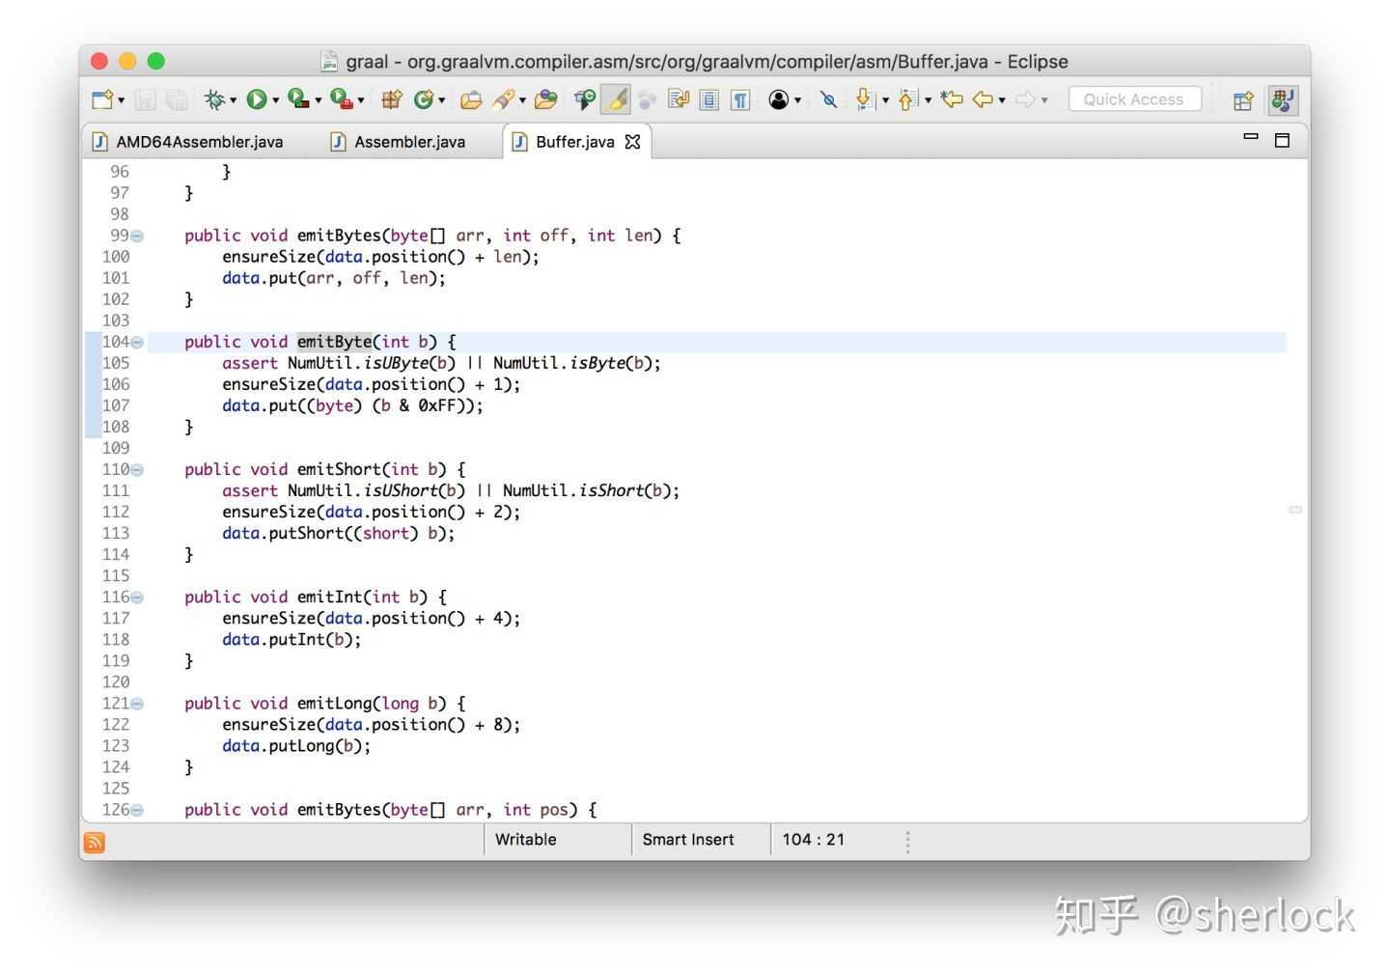Maximize the editor area
The width and height of the screenshot is (1390, 974).
click(x=1282, y=140)
